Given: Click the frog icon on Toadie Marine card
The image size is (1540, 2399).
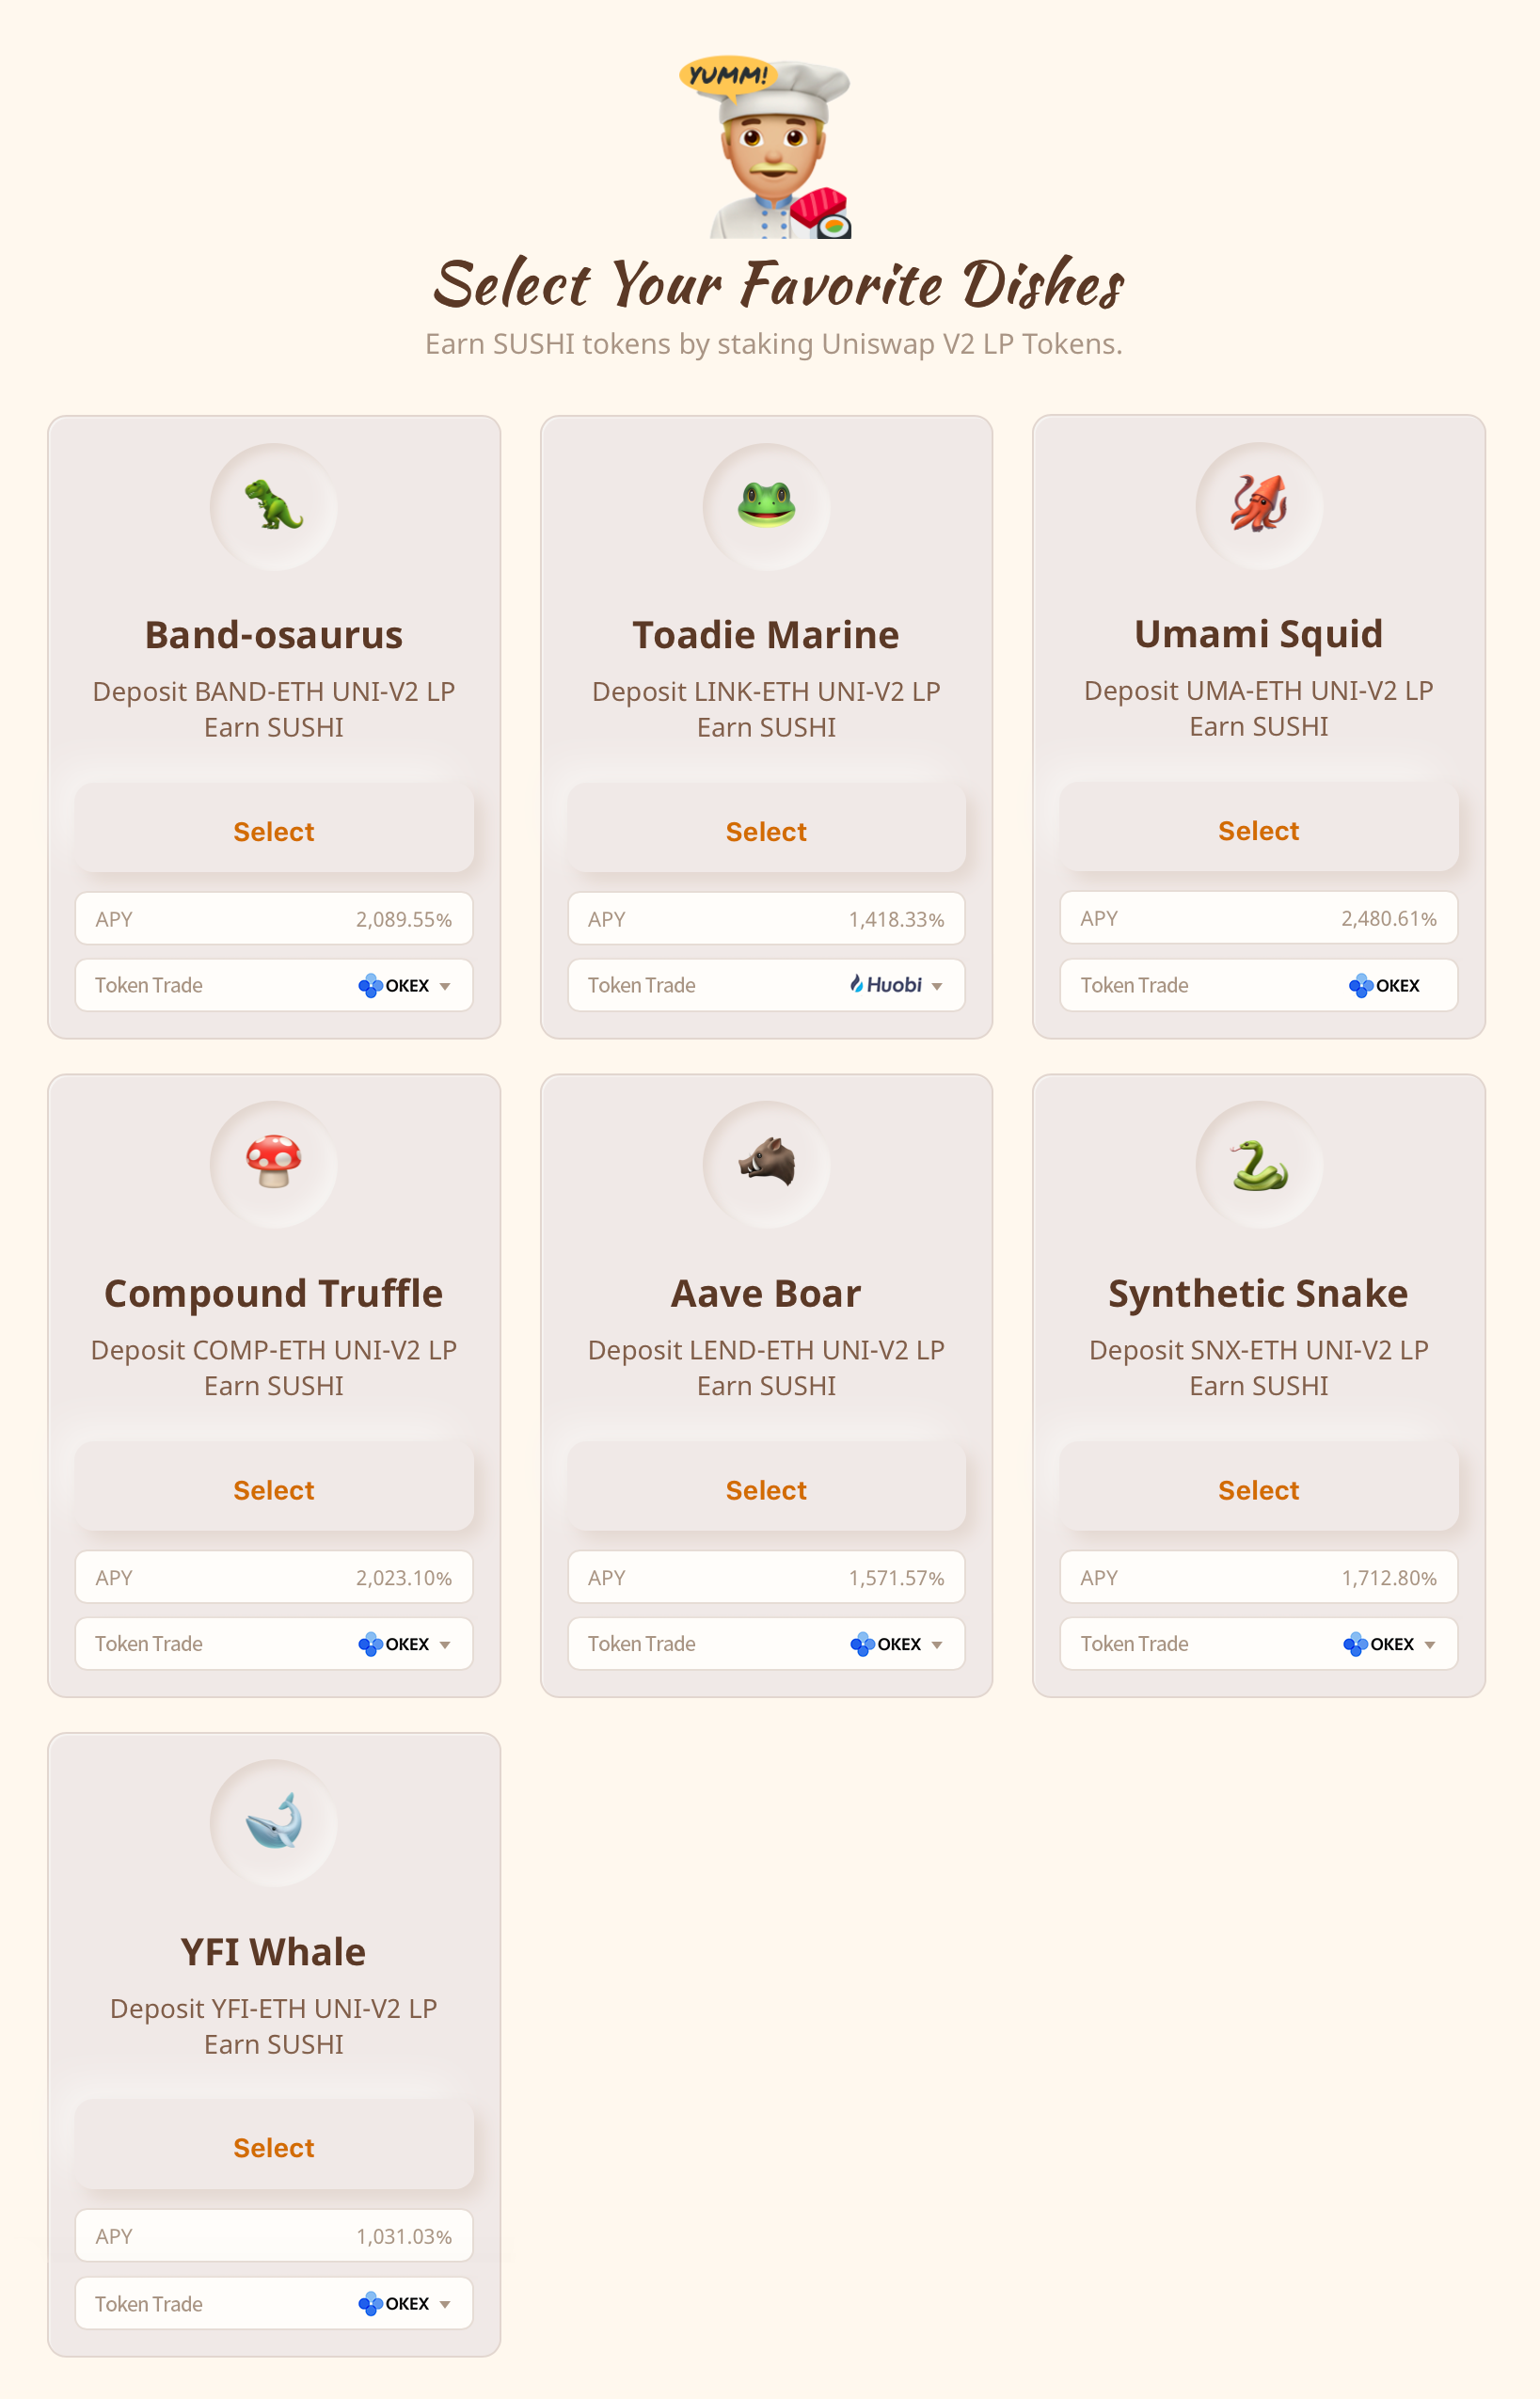Looking at the screenshot, I should point(766,505).
